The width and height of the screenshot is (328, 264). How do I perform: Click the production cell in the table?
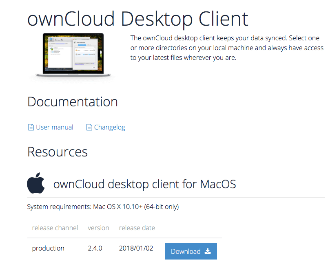[48, 248]
